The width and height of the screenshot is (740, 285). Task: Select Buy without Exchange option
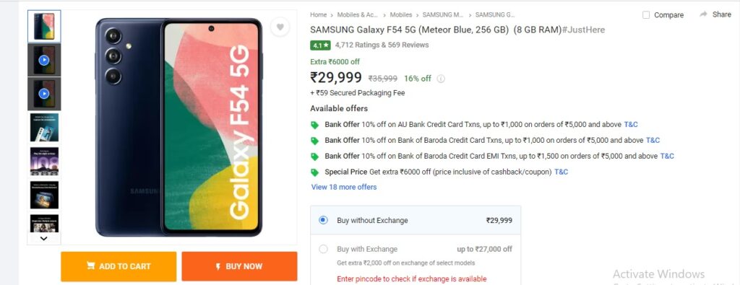(x=416, y=221)
